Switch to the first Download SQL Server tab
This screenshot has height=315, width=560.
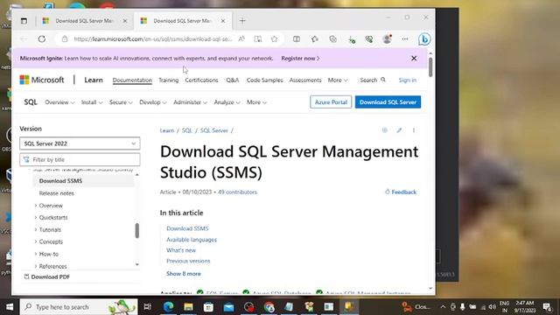[84, 21]
